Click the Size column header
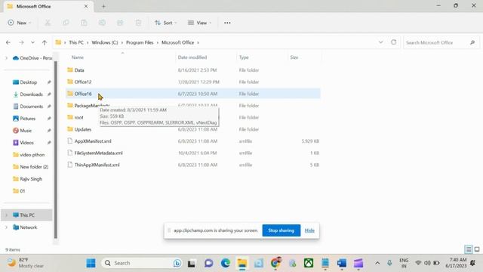 [294, 57]
